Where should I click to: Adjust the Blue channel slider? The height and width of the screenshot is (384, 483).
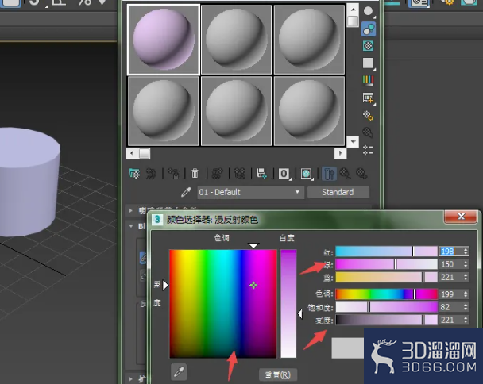click(386, 277)
